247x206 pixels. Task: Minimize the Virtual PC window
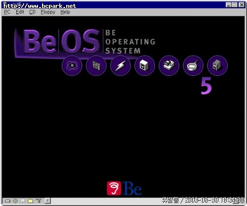pyautogui.click(x=228, y=5)
